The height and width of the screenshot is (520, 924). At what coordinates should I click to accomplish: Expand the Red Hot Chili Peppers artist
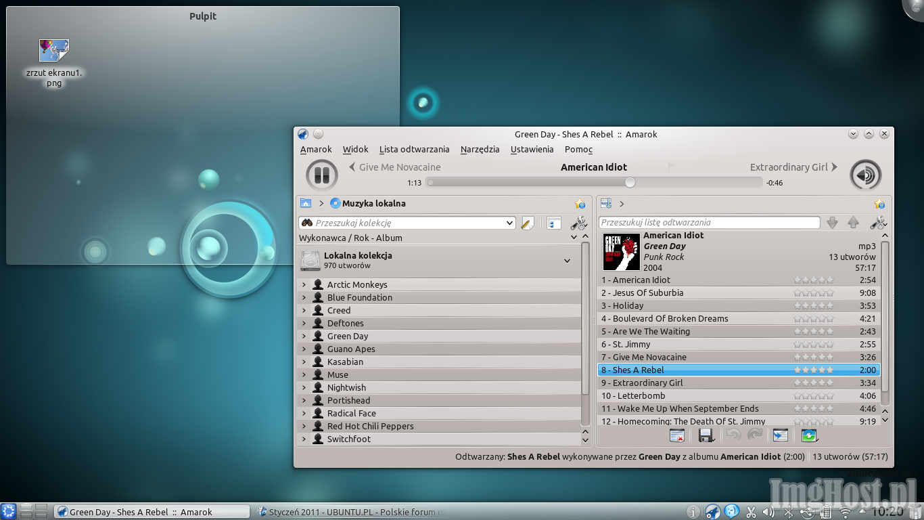[304, 426]
